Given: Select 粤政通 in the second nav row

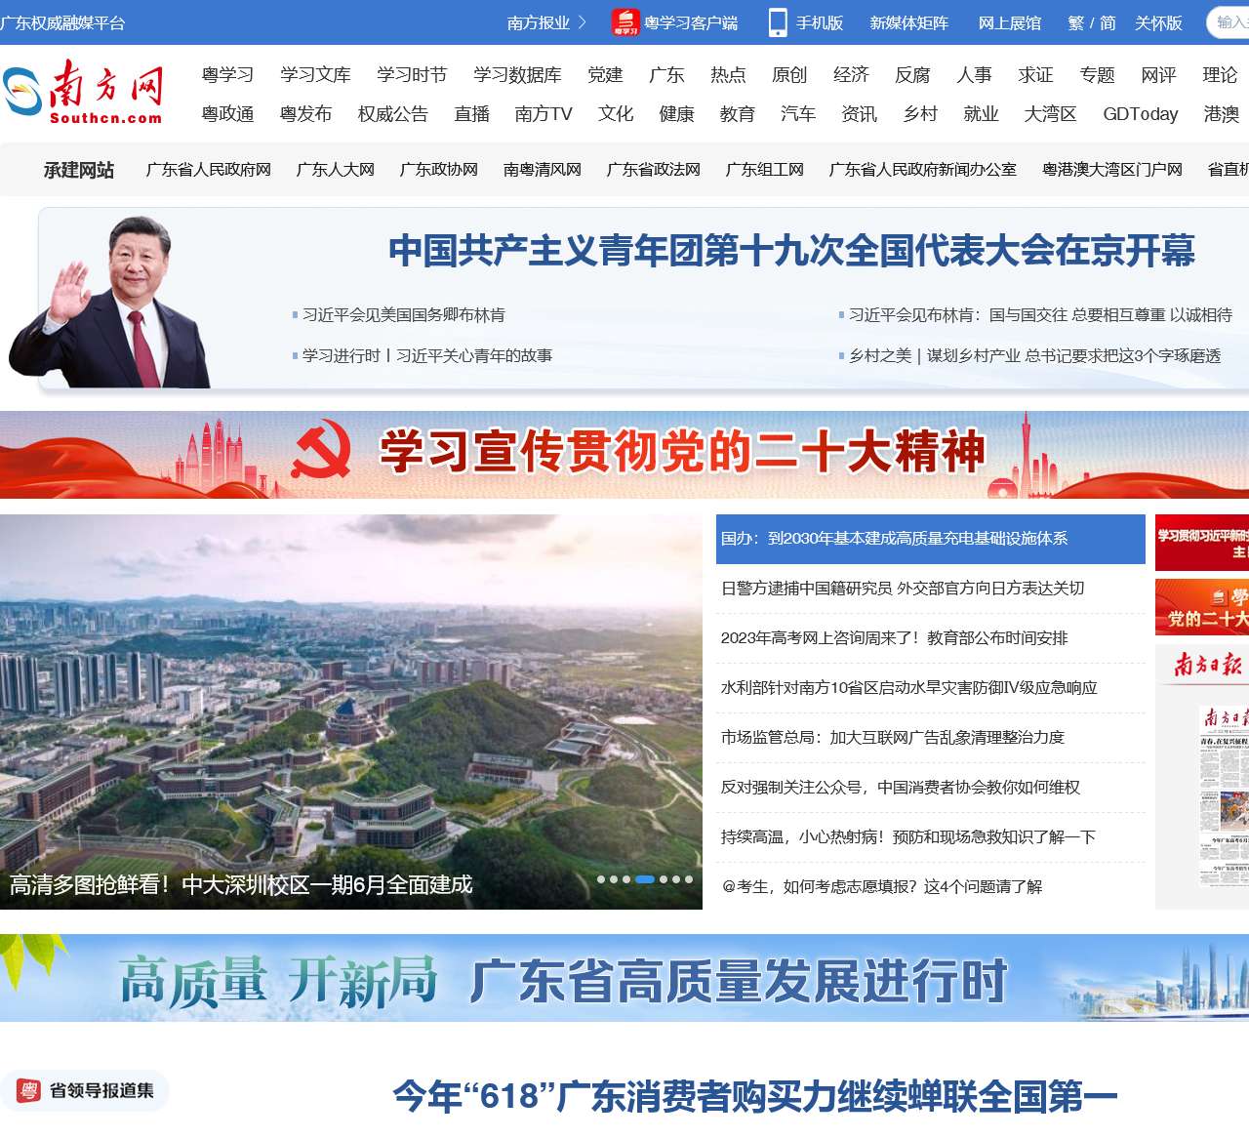Looking at the screenshot, I should pyautogui.click(x=227, y=114).
